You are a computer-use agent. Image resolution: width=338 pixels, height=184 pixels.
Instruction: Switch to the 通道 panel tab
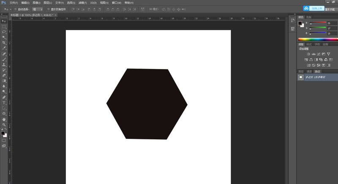click(x=309, y=71)
